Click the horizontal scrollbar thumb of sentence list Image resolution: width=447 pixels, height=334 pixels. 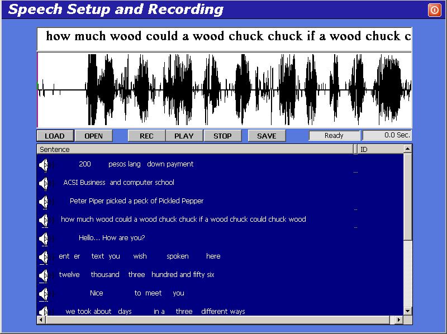pos(218,319)
